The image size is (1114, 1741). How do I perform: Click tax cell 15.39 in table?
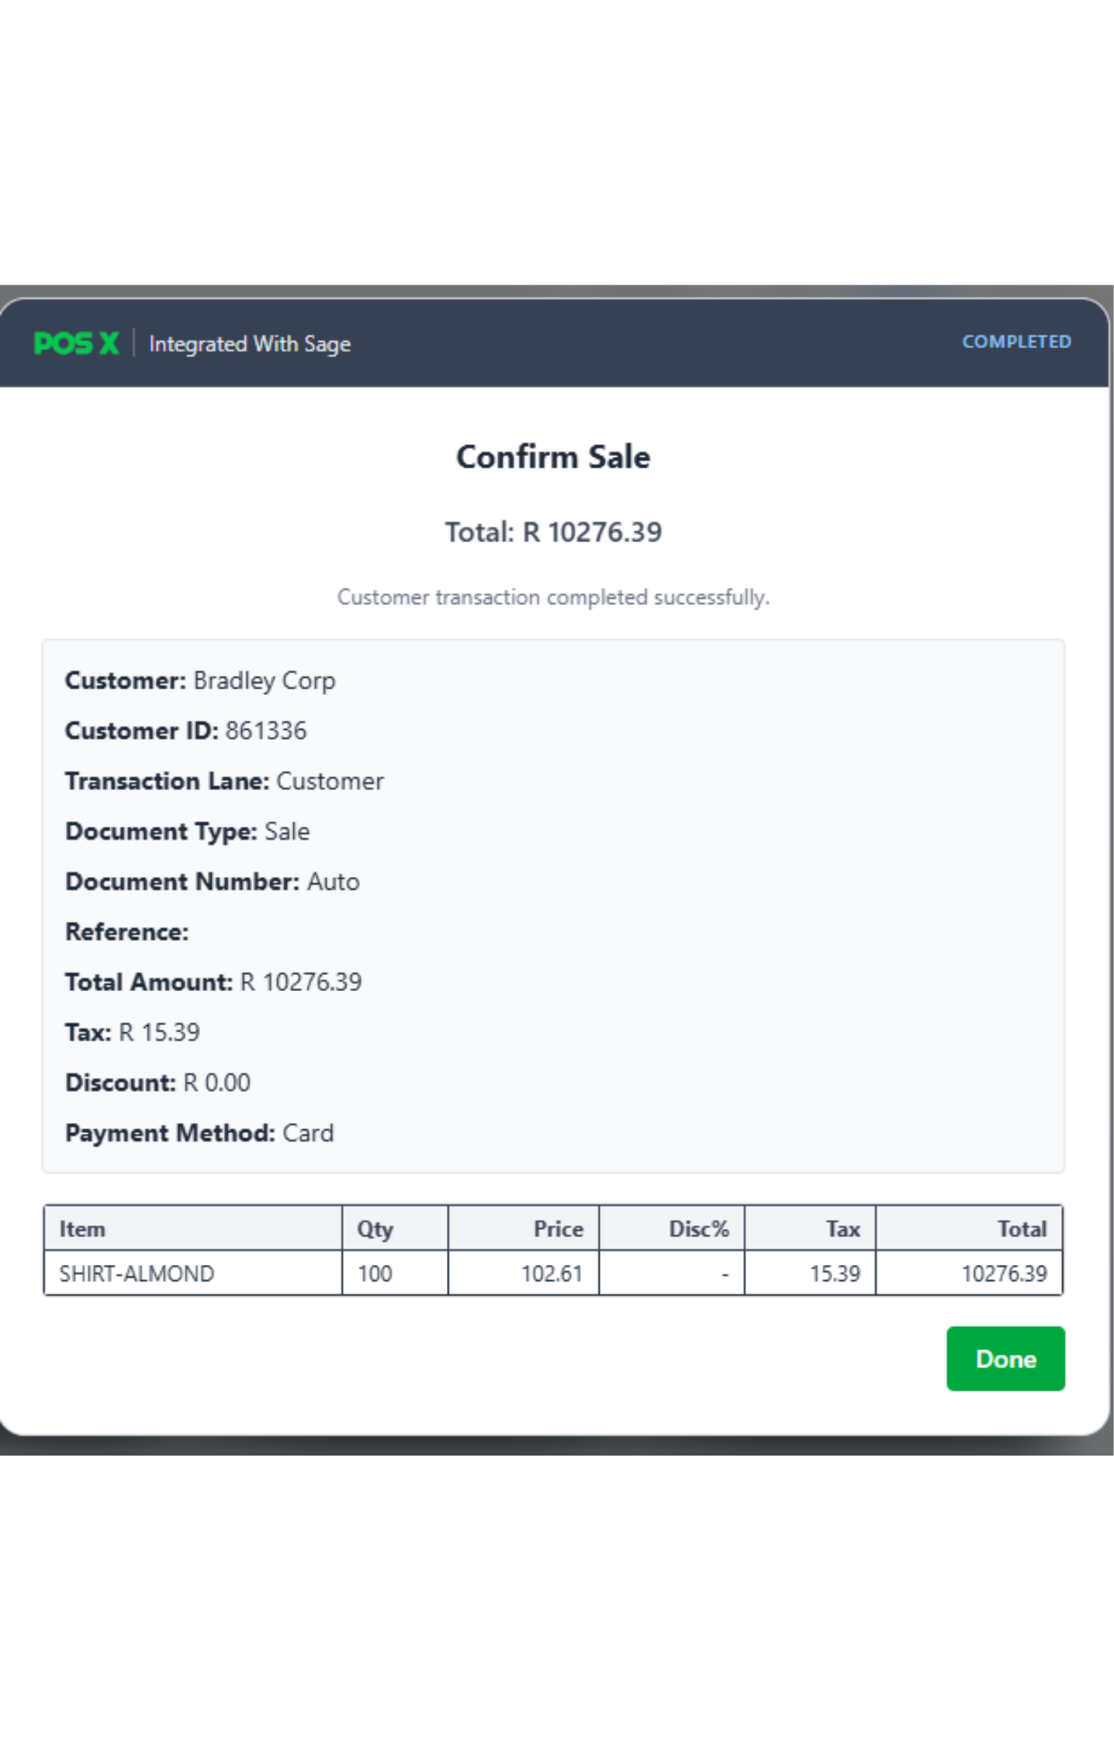pyautogui.click(x=810, y=1273)
